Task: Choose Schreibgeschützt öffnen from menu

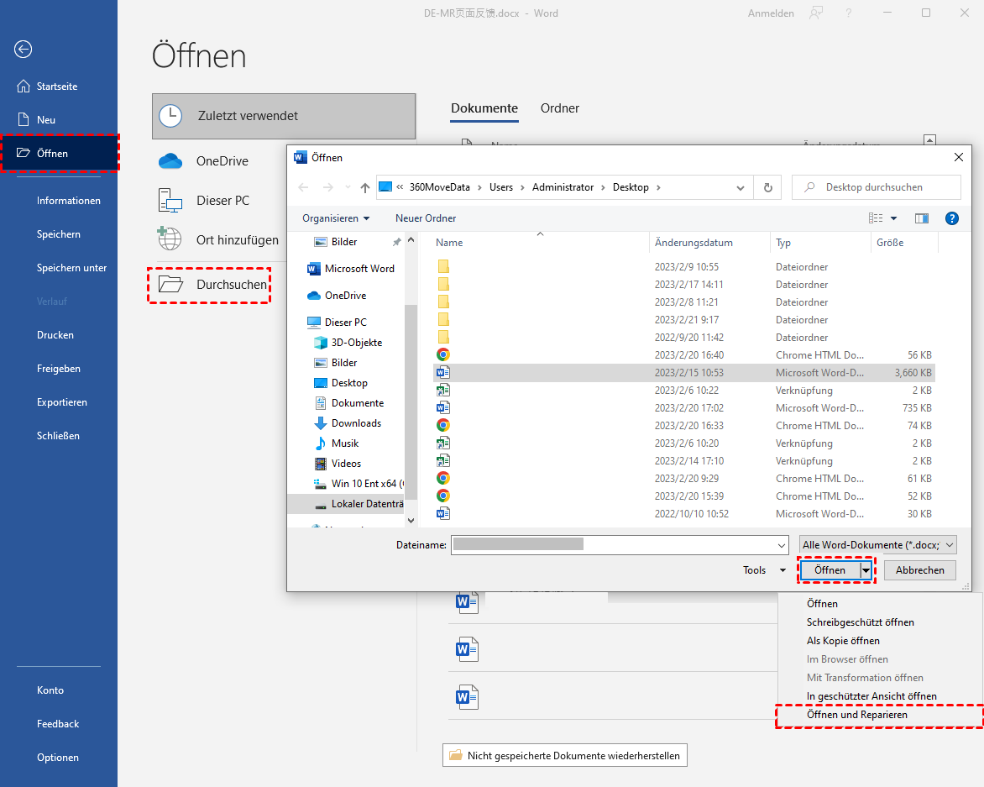Action: coord(860,622)
